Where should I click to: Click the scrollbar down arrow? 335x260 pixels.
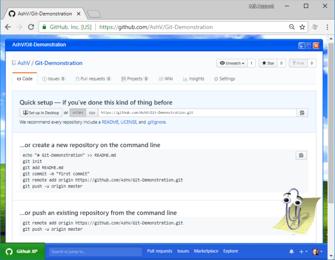pyautogui.click(x=331, y=256)
